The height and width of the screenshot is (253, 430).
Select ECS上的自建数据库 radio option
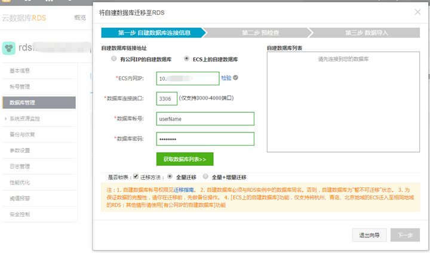pos(186,58)
